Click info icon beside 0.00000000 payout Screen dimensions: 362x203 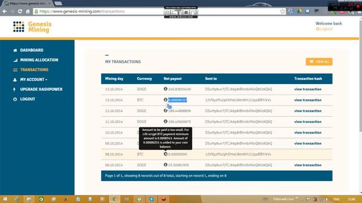(165, 154)
